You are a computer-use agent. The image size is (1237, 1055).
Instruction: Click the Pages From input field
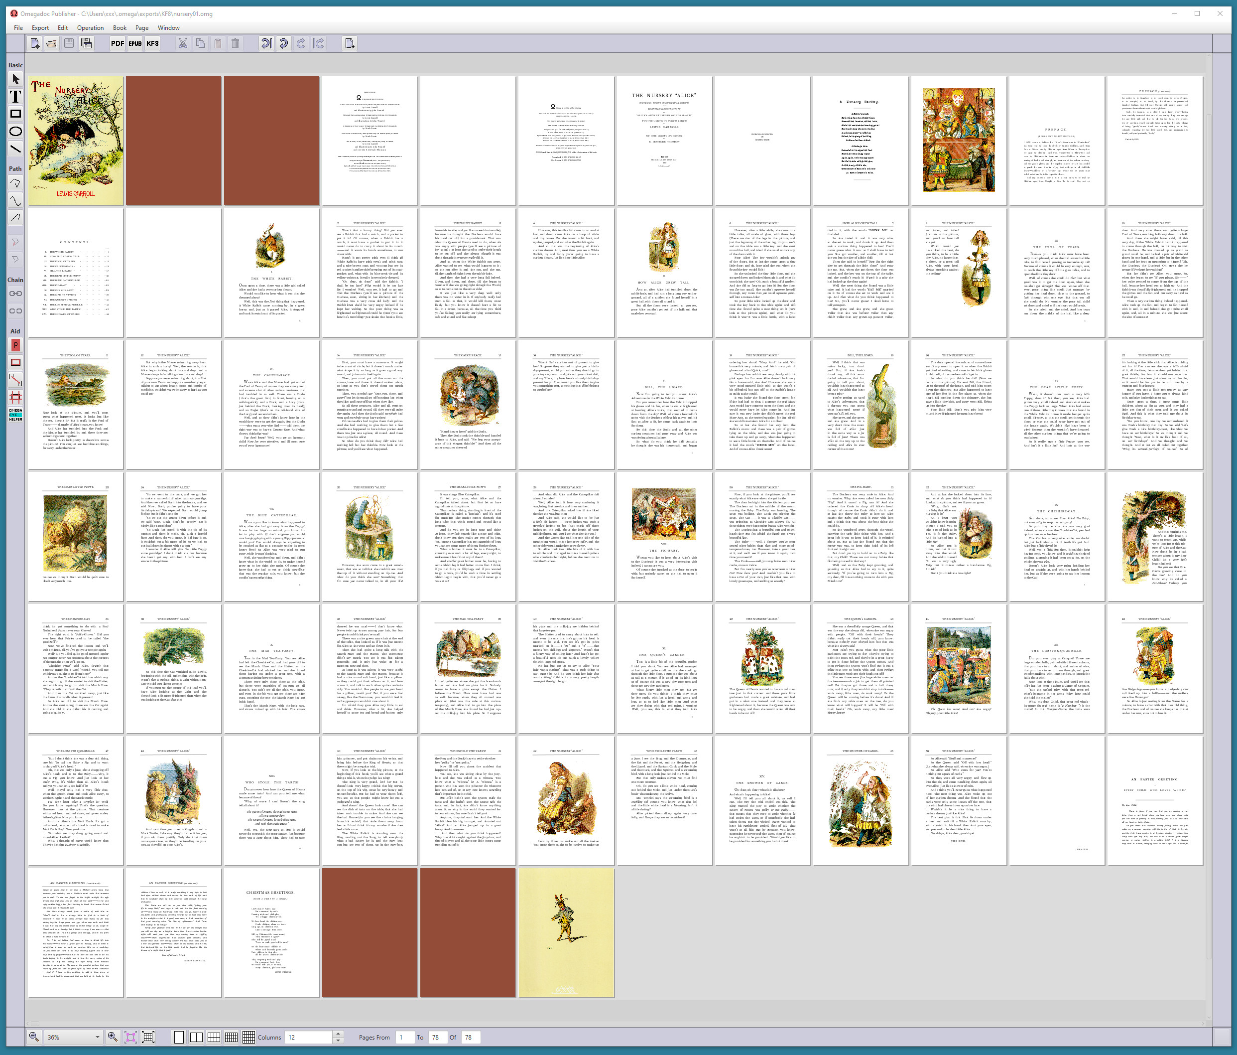(405, 1037)
